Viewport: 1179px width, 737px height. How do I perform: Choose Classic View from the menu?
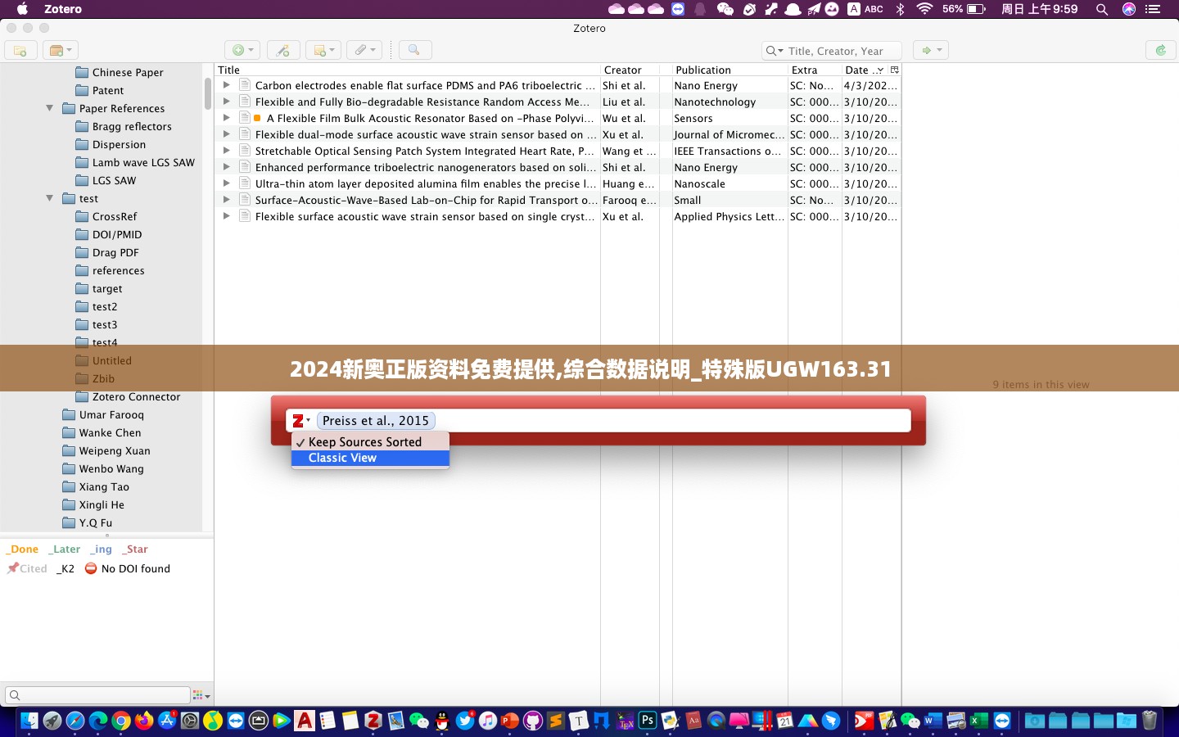(x=370, y=458)
